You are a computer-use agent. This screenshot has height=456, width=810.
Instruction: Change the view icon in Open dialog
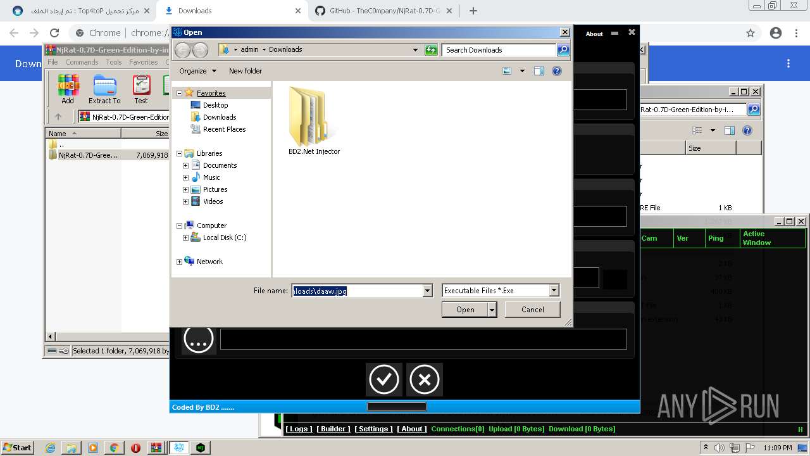pos(507,71)
